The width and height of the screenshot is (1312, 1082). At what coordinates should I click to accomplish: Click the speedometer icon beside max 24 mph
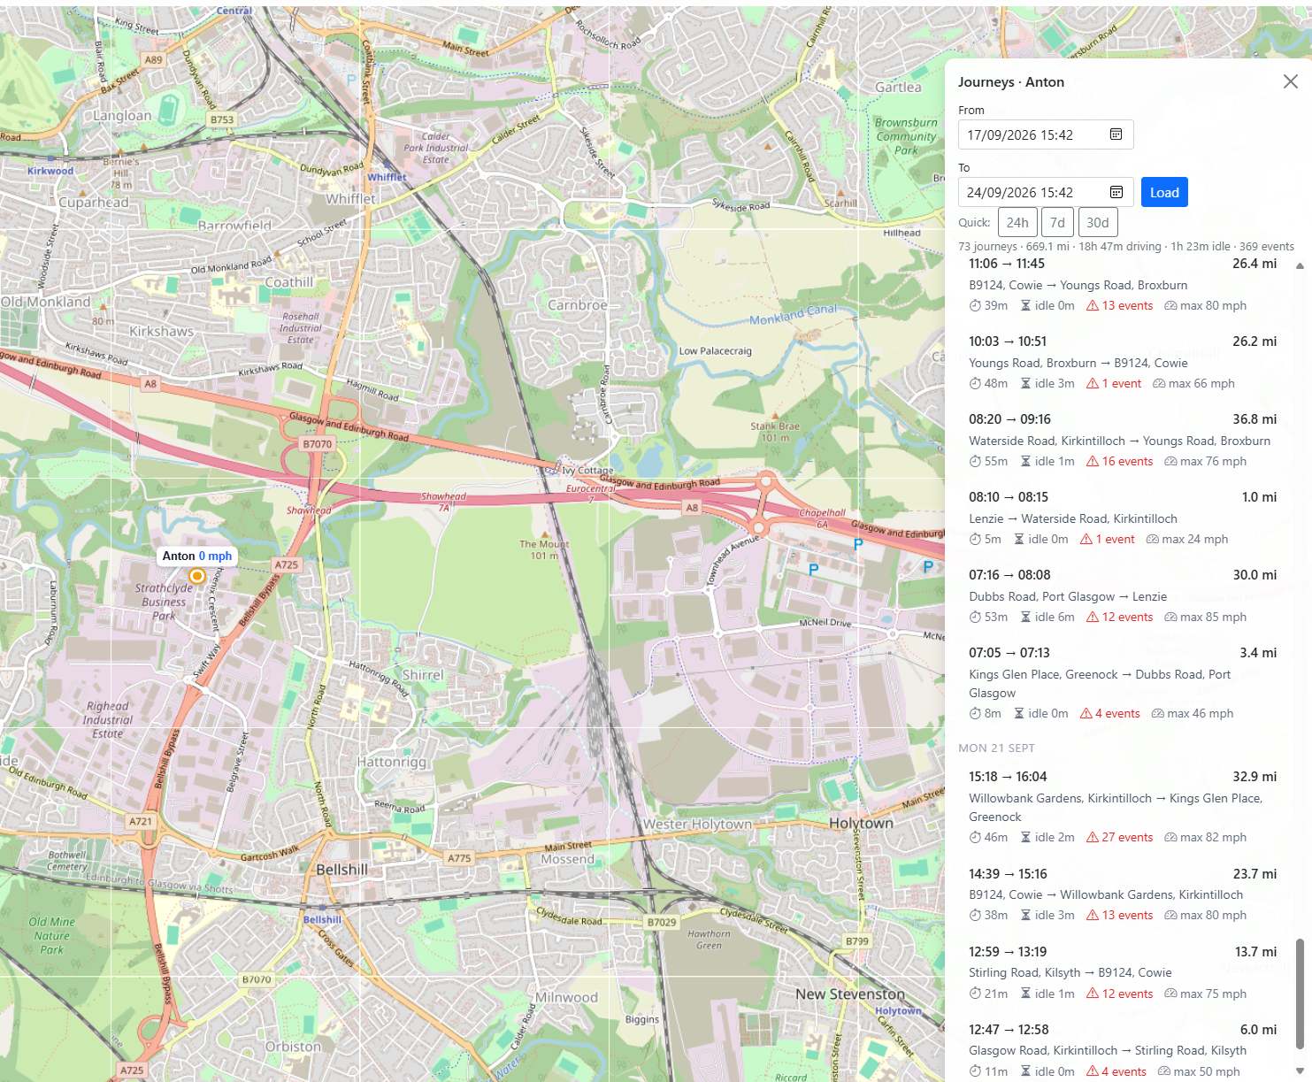click(x=1153, y=540)
